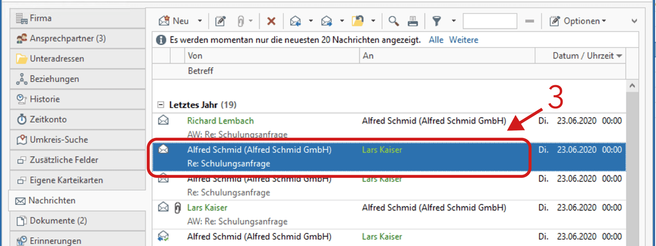Open Beziehungen via its network icon

(22, 79)
